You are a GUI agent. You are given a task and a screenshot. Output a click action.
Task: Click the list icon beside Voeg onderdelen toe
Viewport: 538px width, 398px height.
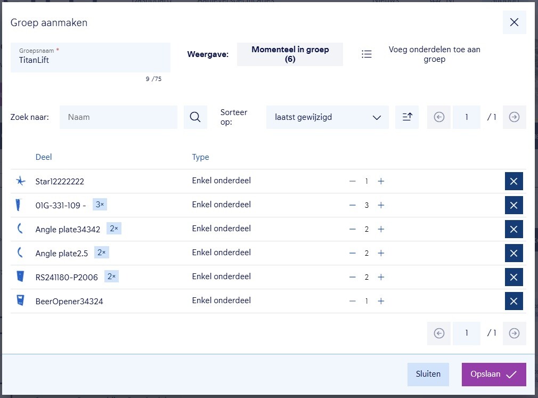tap(366, 54)
